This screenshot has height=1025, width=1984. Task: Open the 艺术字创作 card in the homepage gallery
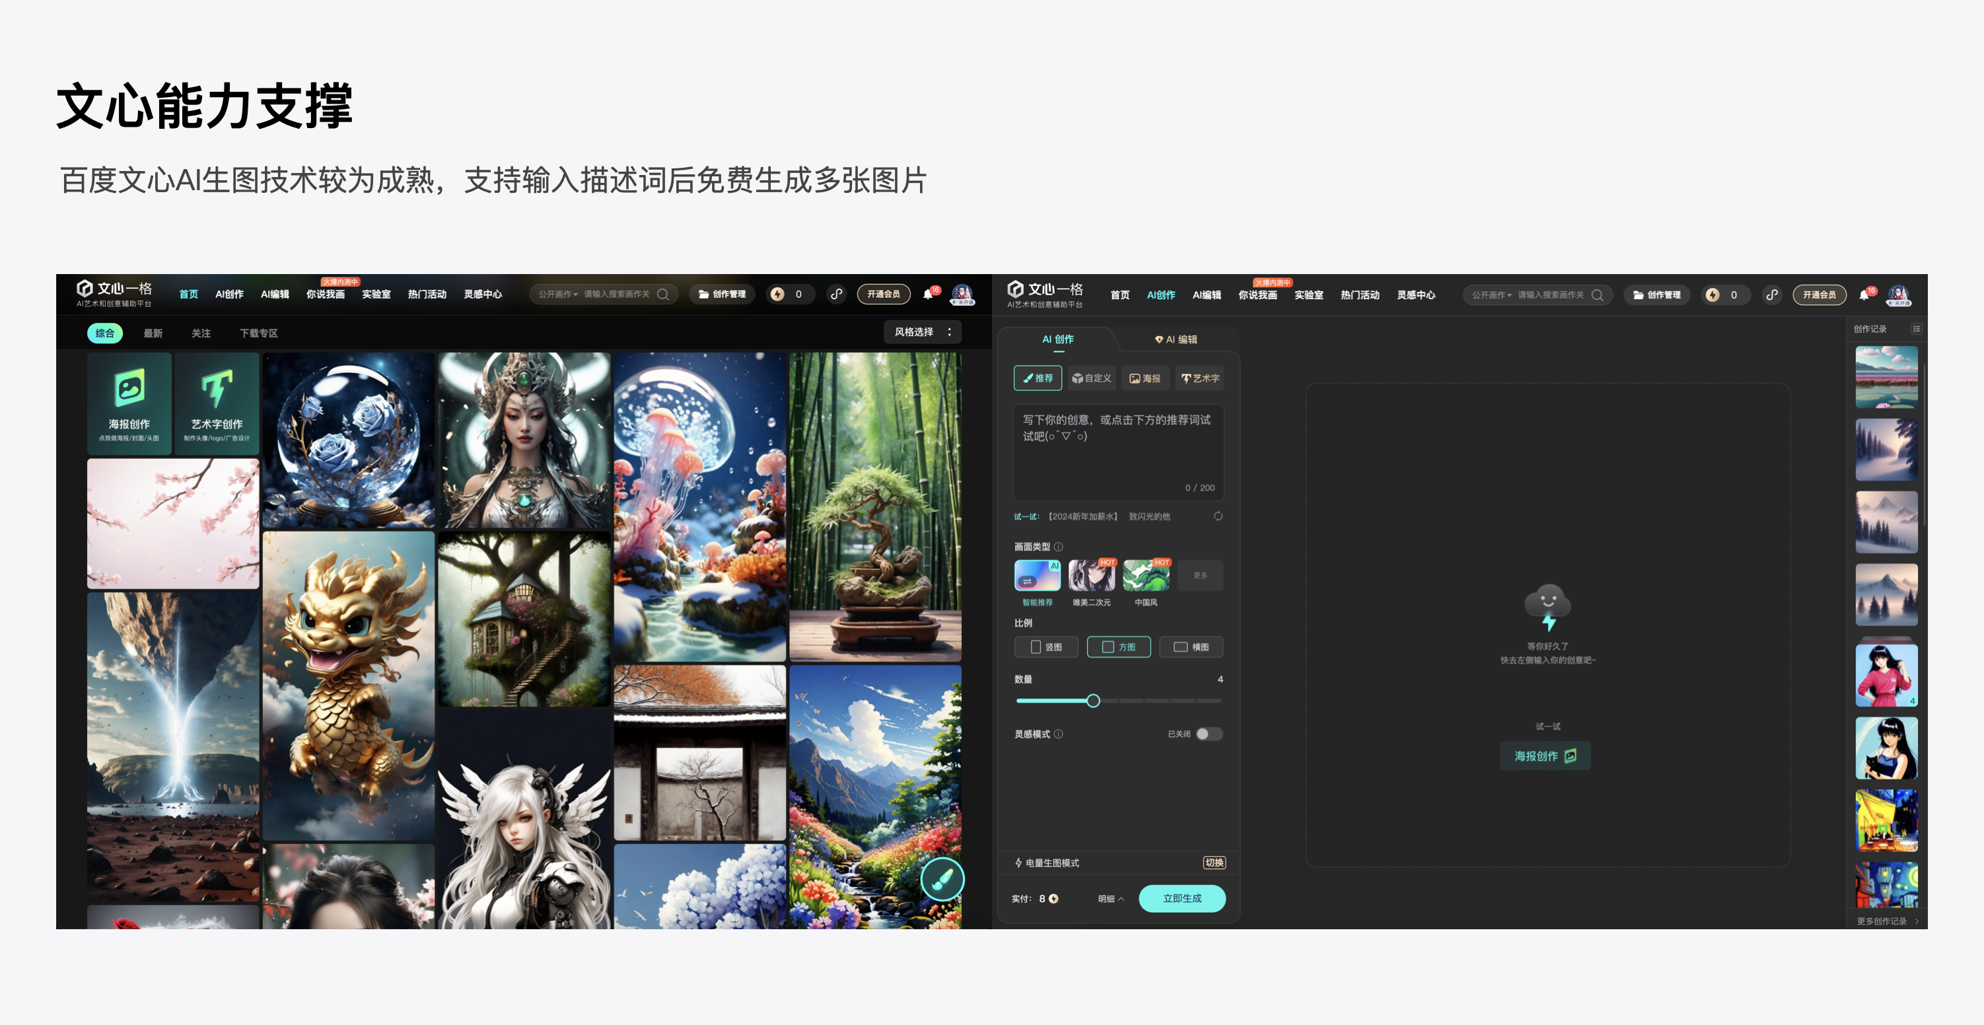pyautogui.click(x=217, y=404)
